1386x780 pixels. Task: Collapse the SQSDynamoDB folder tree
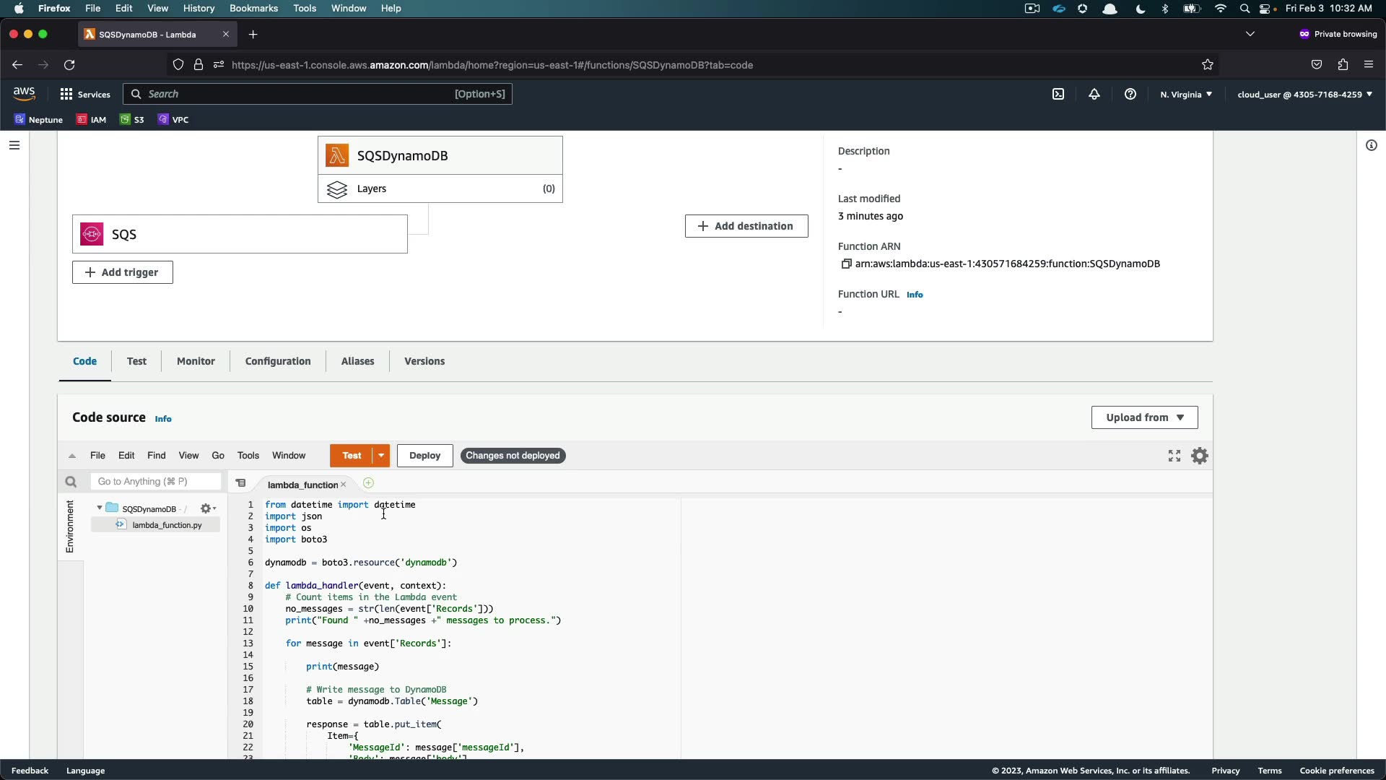[x=100, y=508]
